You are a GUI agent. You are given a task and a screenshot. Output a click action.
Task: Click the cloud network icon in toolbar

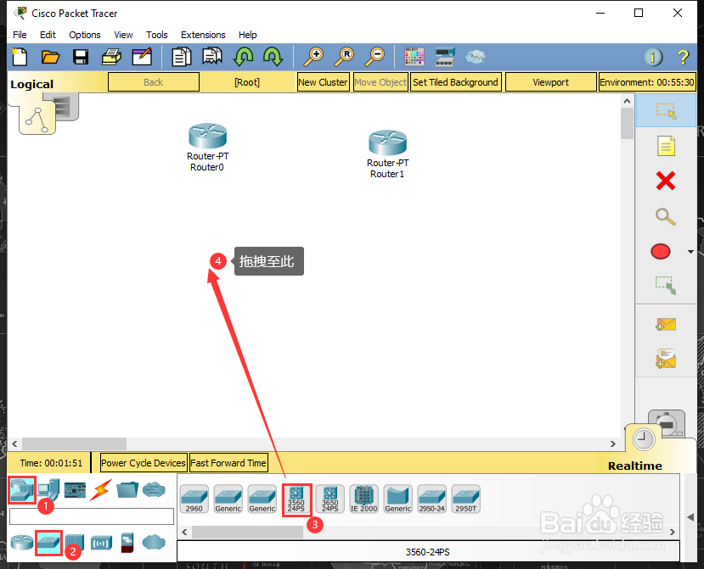pyautogui.click(x=475, y=57)
